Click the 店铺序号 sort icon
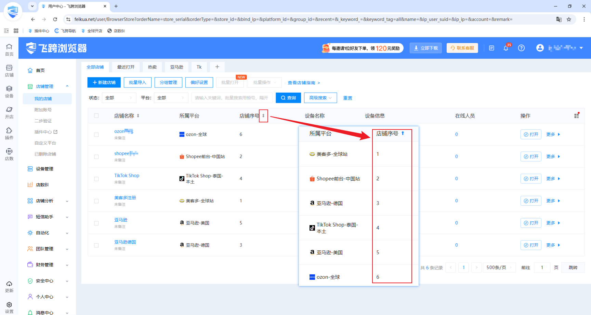 [x=263, y=116]
